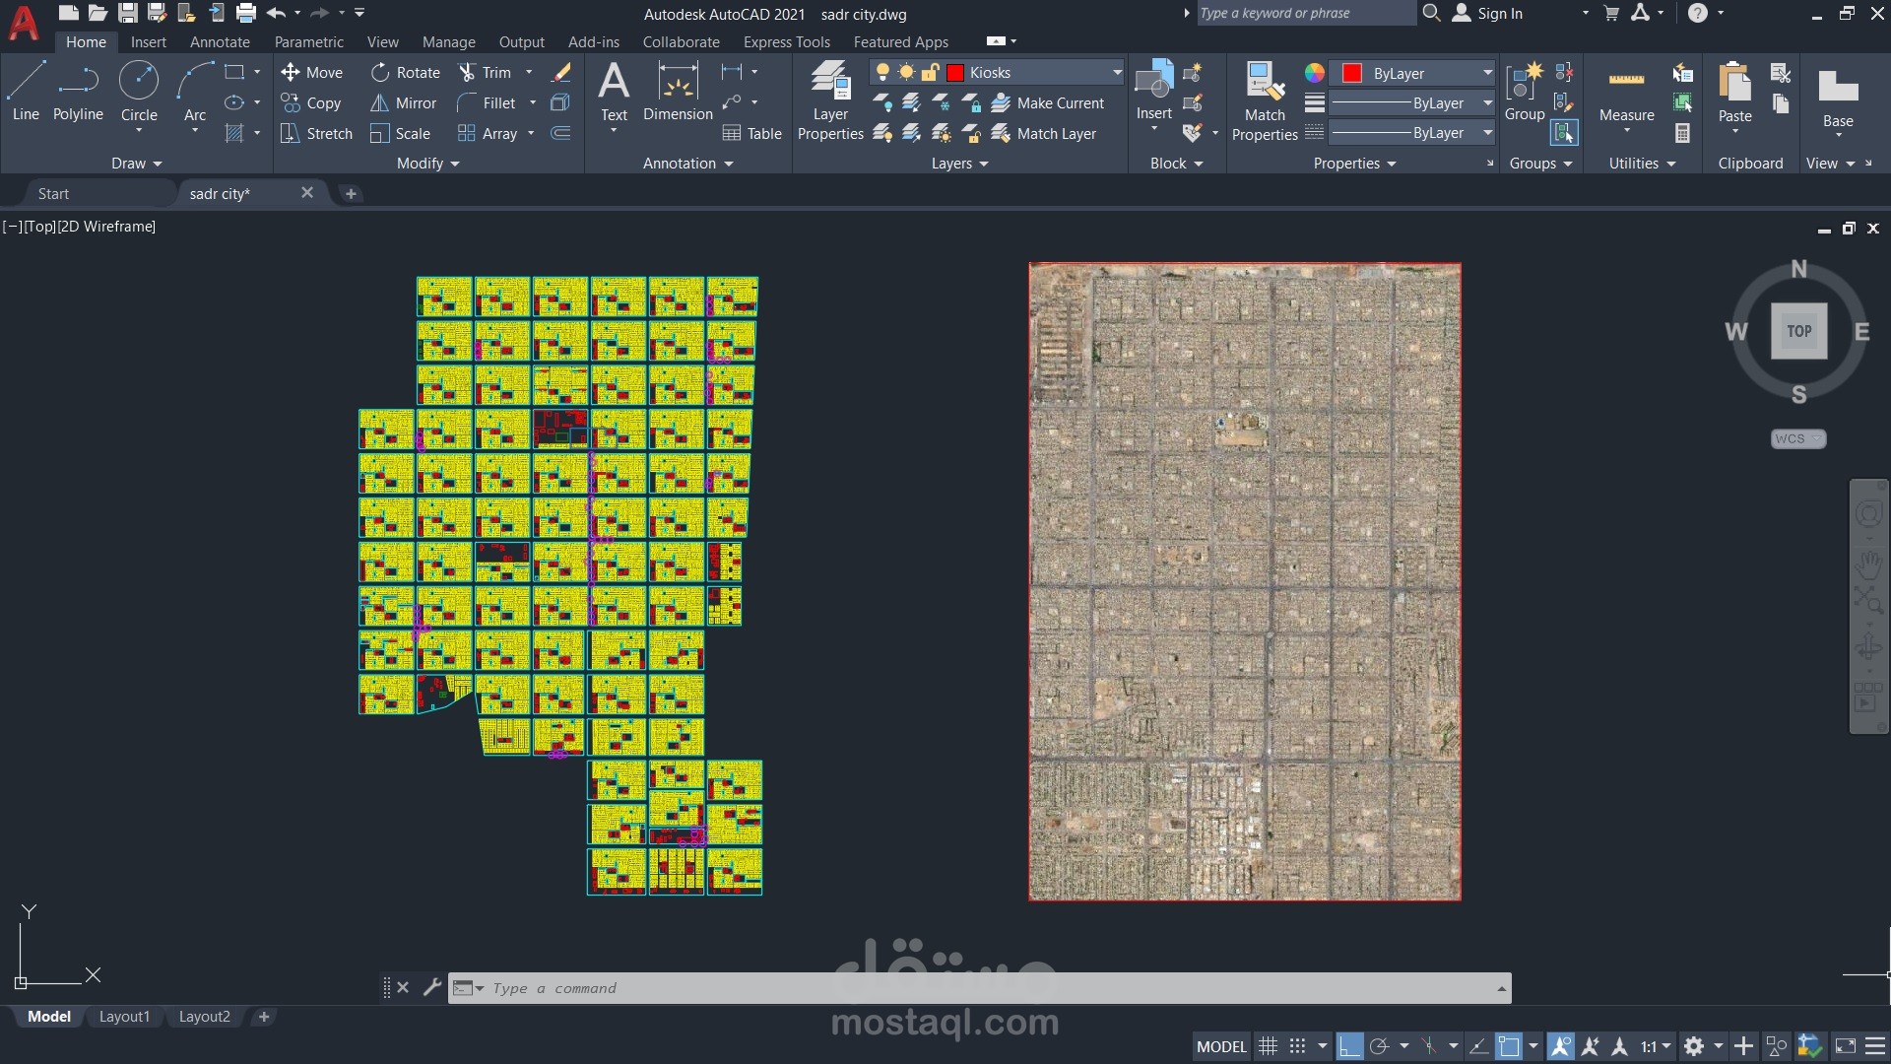
Task: Toggle the Kiosks layer on/off lightbulb
Action: 882,72
